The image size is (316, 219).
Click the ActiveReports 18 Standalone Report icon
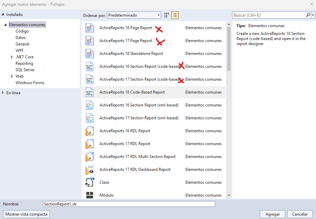click(89, 54)
